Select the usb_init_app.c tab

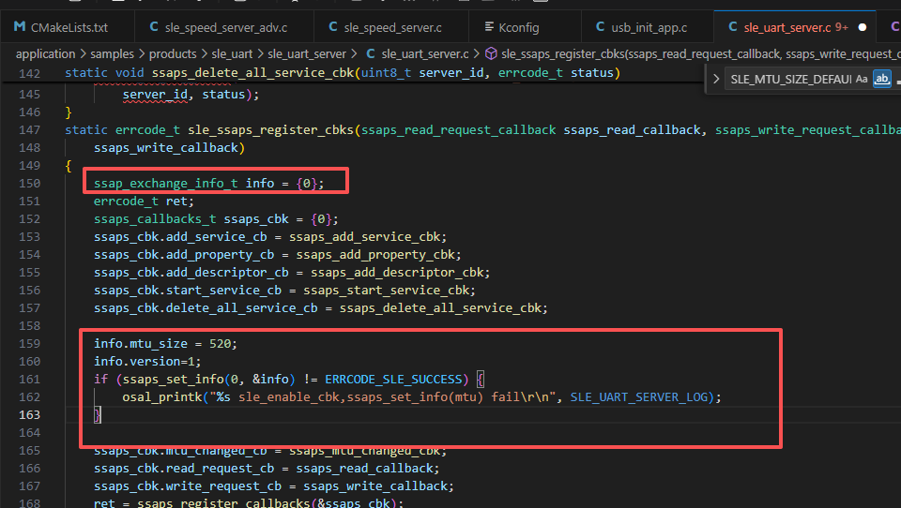tap(644, 27)
